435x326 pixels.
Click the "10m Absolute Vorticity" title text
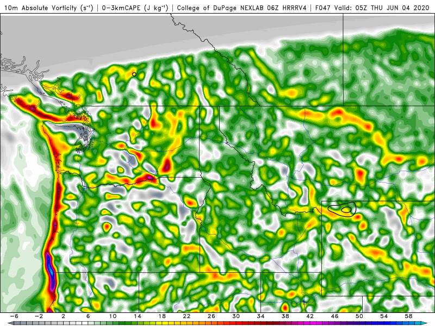click(x=40, y=8)
